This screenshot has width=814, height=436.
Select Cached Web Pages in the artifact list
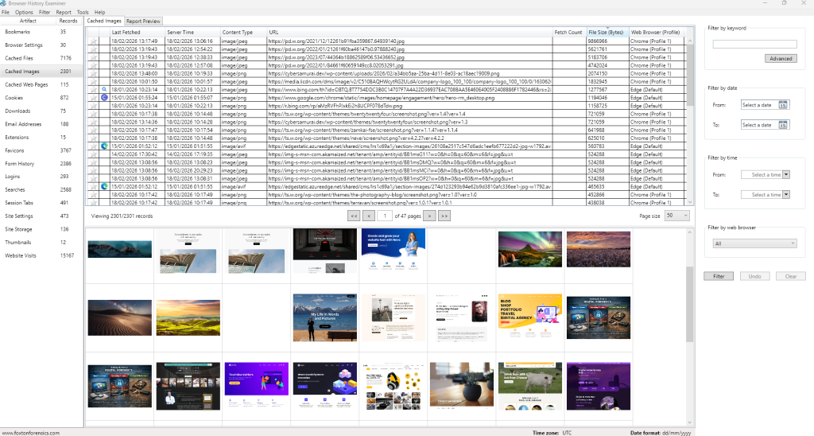pos(25,84)
